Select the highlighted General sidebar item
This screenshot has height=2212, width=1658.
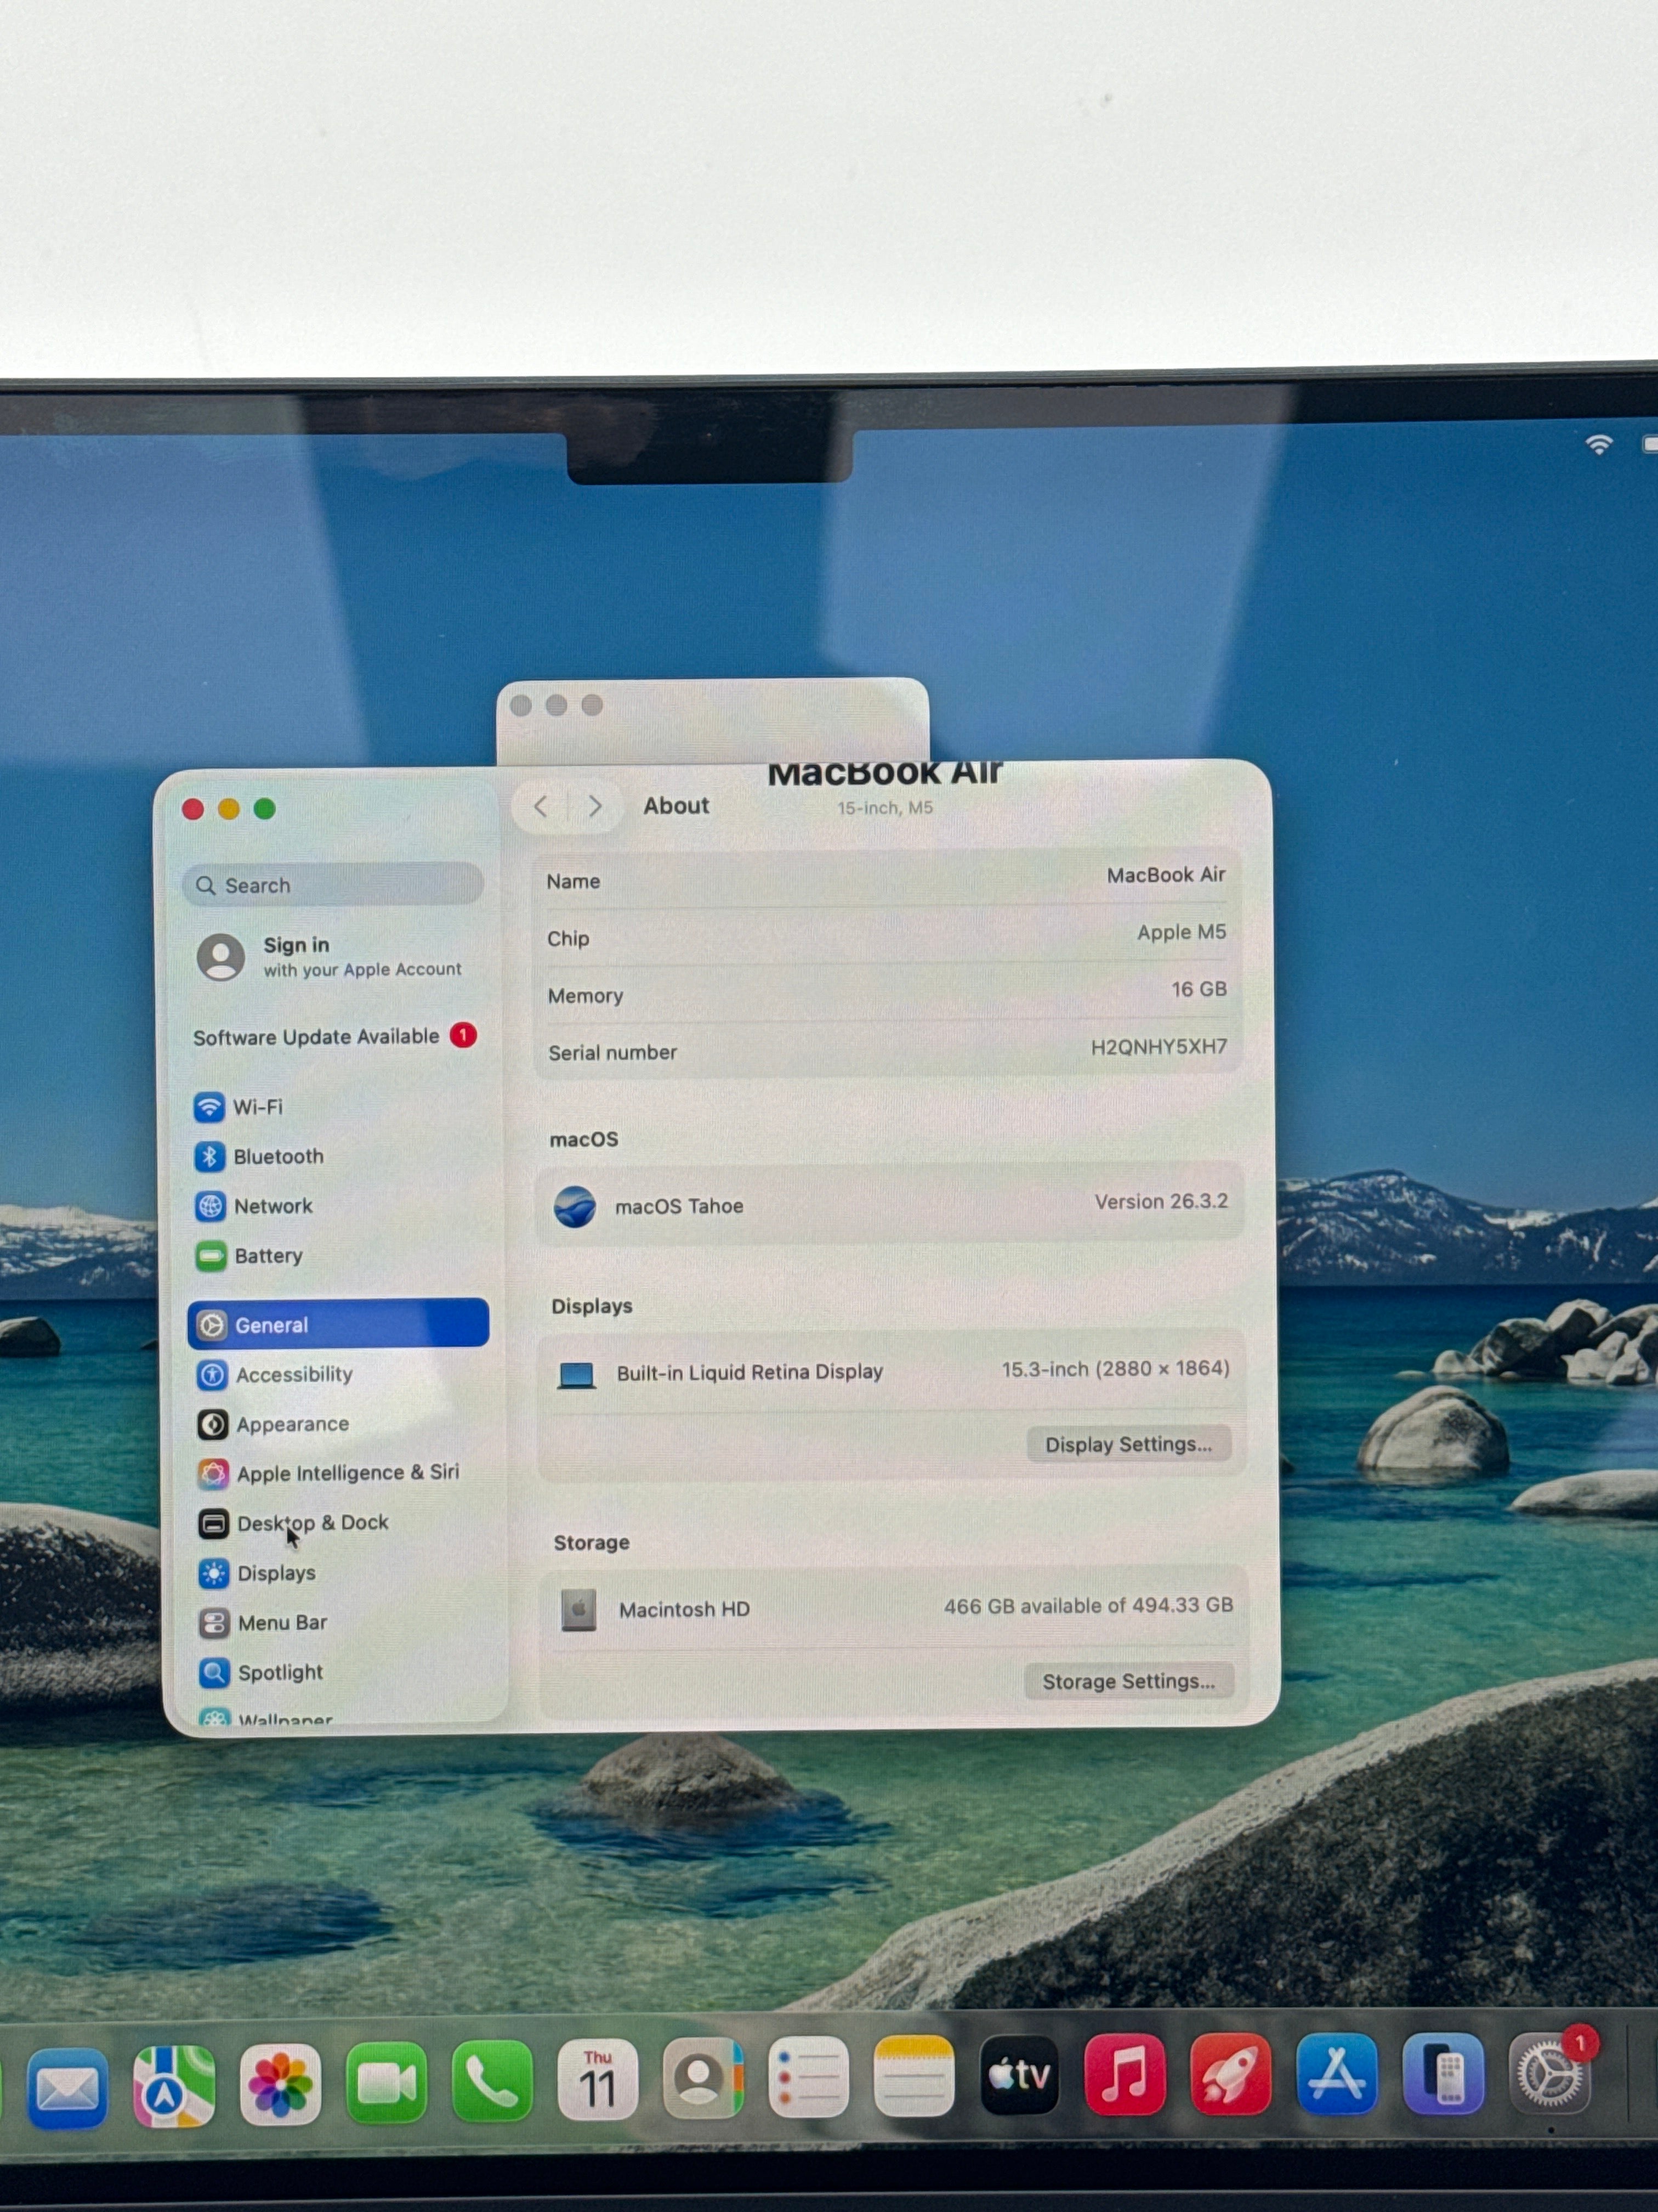click(x=338, y=1324)
